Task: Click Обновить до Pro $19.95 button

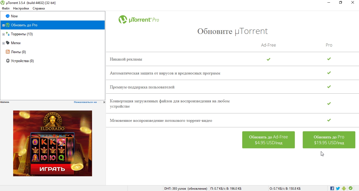Action: point(329,140)
